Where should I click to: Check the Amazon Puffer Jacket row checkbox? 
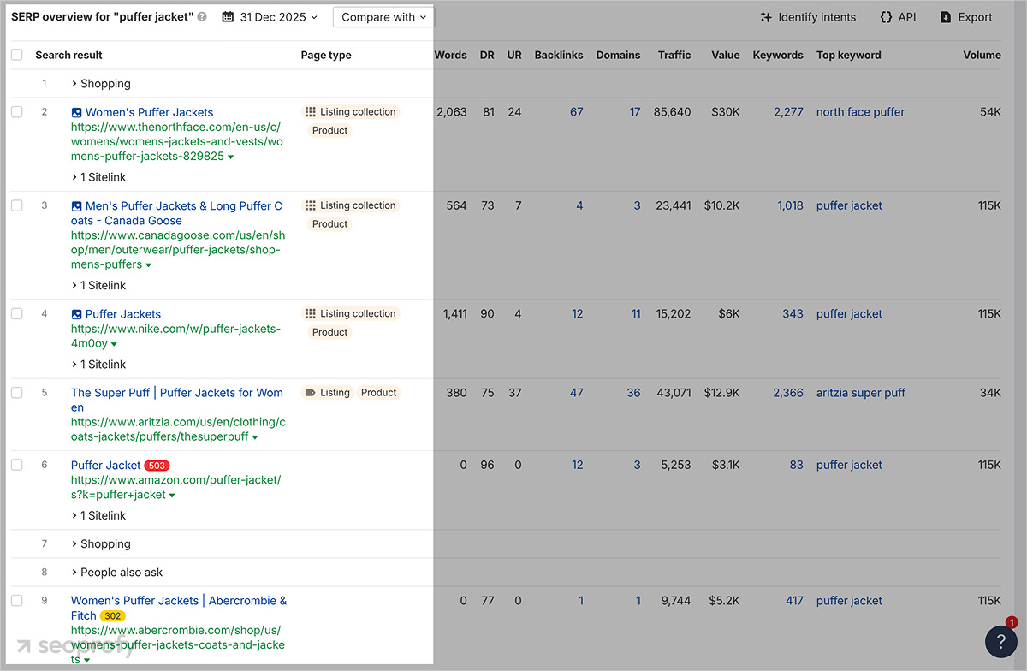[x=15, y=465]
